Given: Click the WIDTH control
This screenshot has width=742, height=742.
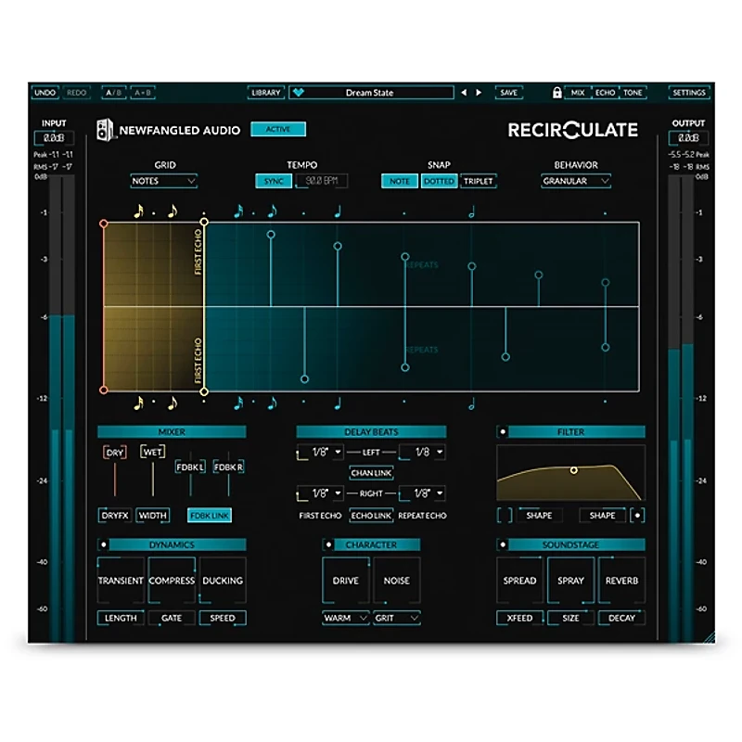Looking at the screenshot, I should point(152,516).
